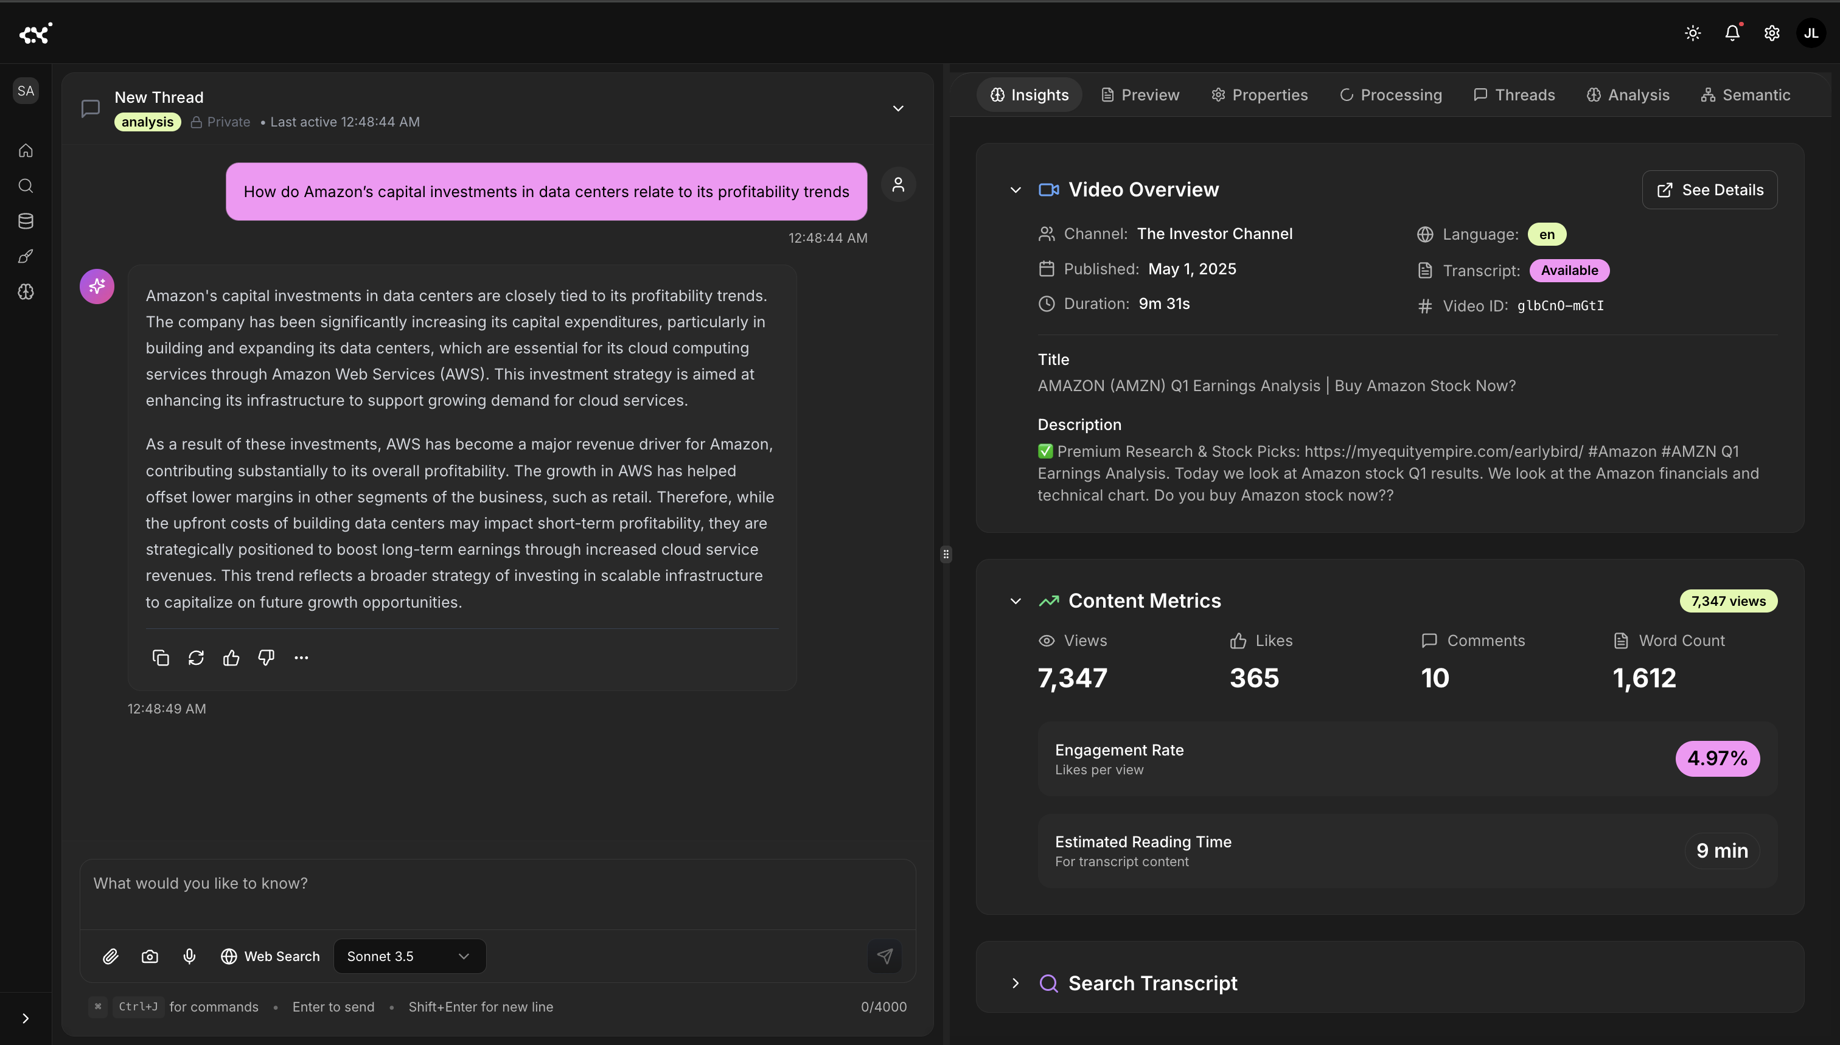Expand the left sidebar arrow

point(26,1018)
